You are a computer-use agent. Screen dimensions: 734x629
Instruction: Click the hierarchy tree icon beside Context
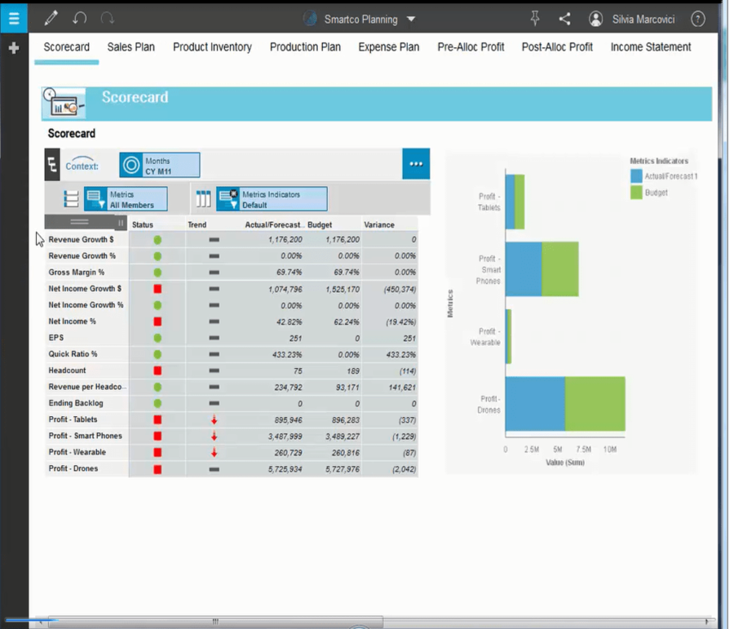click(53, 166)
